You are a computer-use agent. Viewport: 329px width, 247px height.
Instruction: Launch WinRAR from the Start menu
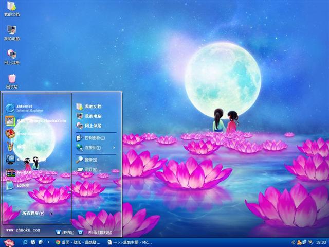click(x=19, y=172)
